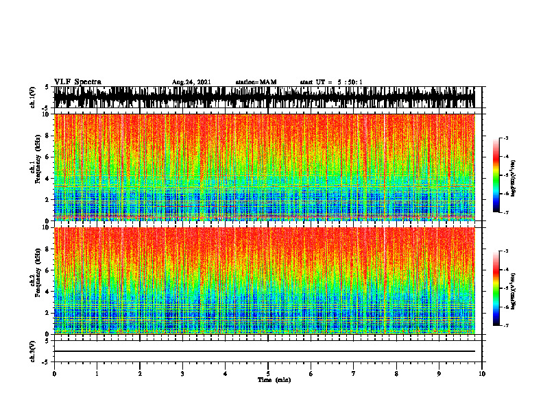
Task: Click the "4" kHz tick of ch.2 spectrogram
Action: click(47, 292)
